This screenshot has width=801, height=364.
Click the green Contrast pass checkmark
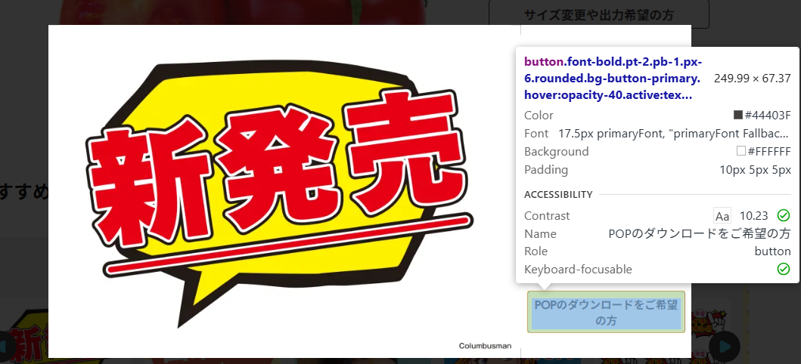[784, 215]
